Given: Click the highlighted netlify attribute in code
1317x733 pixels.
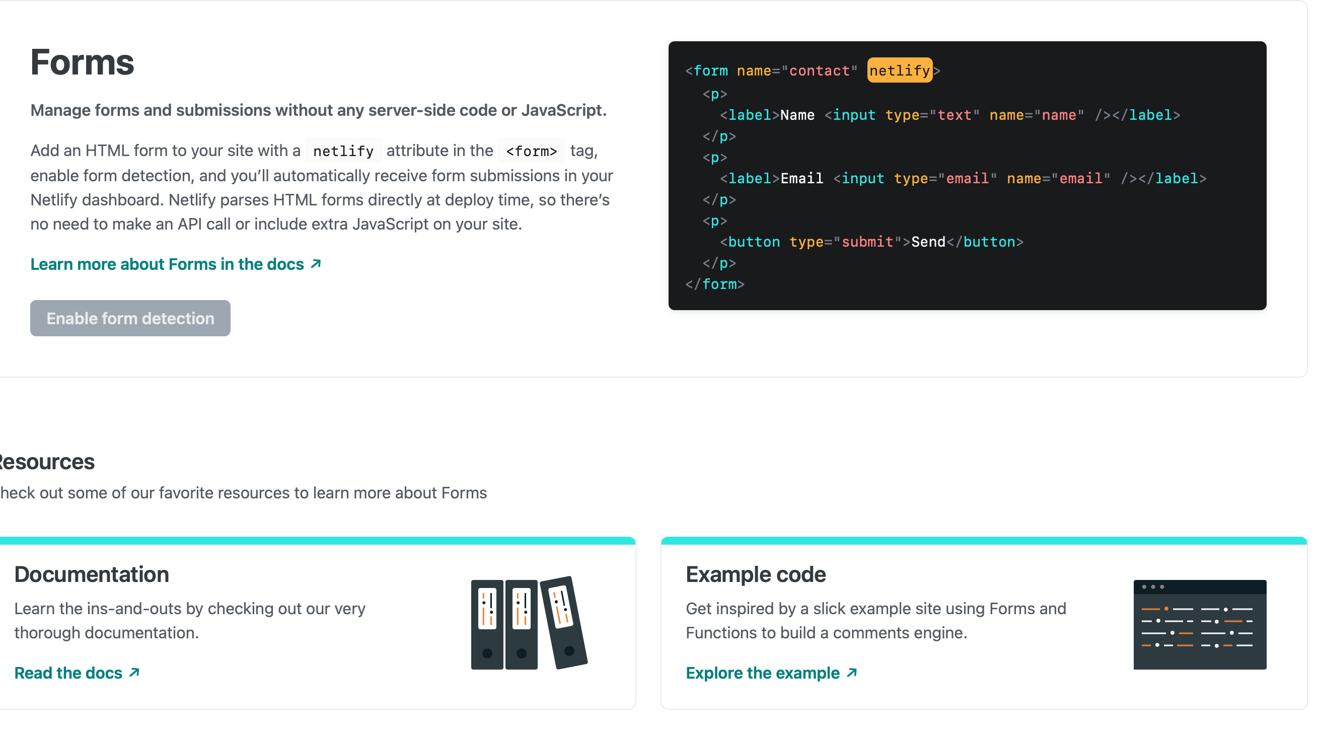Looking at the screenshot, I should point(900,70).
